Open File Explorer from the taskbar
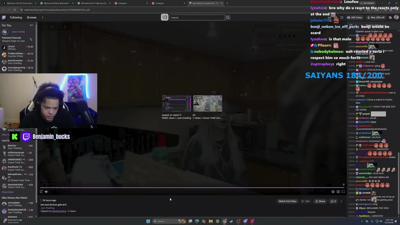The height and width of the screenshot is (225, 400). pos(211,221)
